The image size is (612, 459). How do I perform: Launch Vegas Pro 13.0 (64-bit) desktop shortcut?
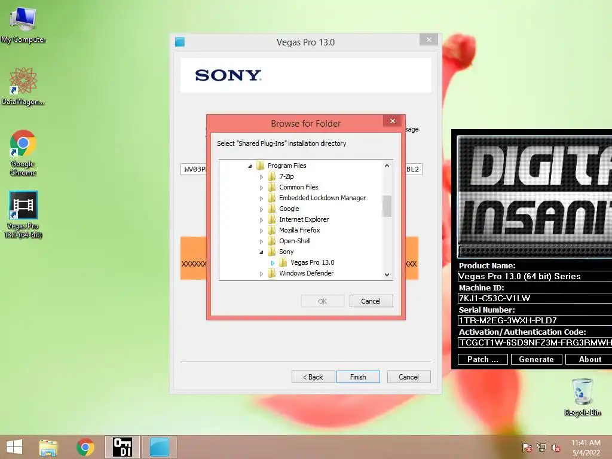[23, 215]
